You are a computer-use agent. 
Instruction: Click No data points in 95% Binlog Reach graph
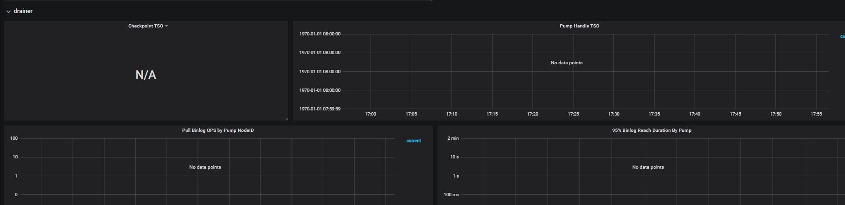648,167
